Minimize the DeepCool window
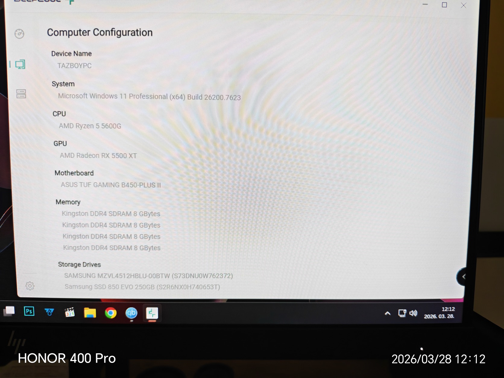 pos(425,4)
